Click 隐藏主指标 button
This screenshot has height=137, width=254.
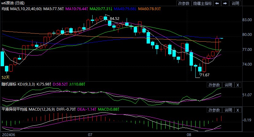tap(202, 3)
